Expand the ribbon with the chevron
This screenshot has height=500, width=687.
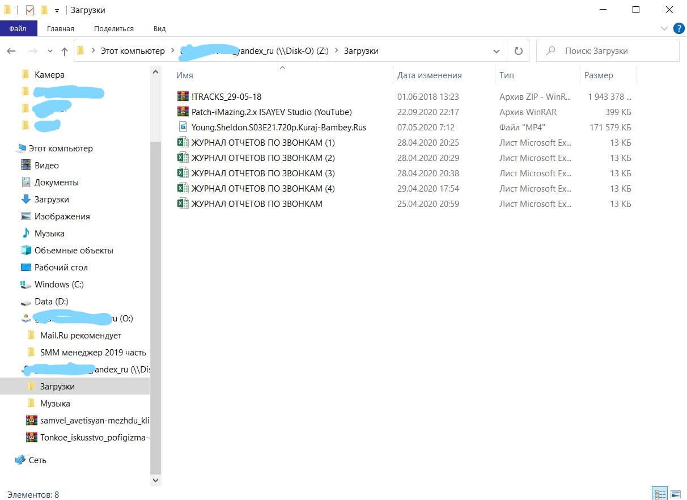(664, 28)
